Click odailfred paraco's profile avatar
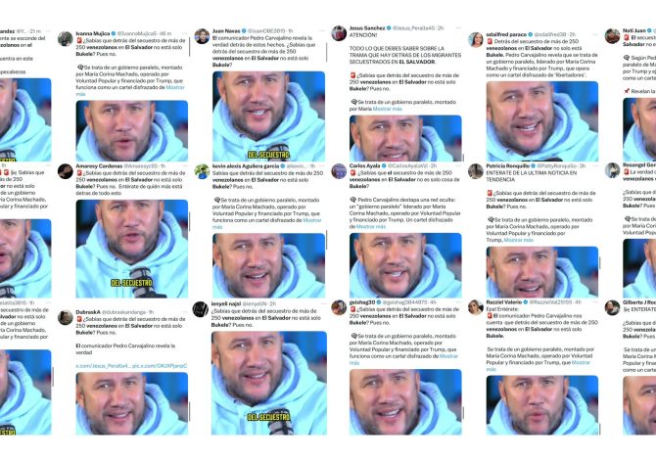Screen dimensions: 656x460 pos(476,40)
